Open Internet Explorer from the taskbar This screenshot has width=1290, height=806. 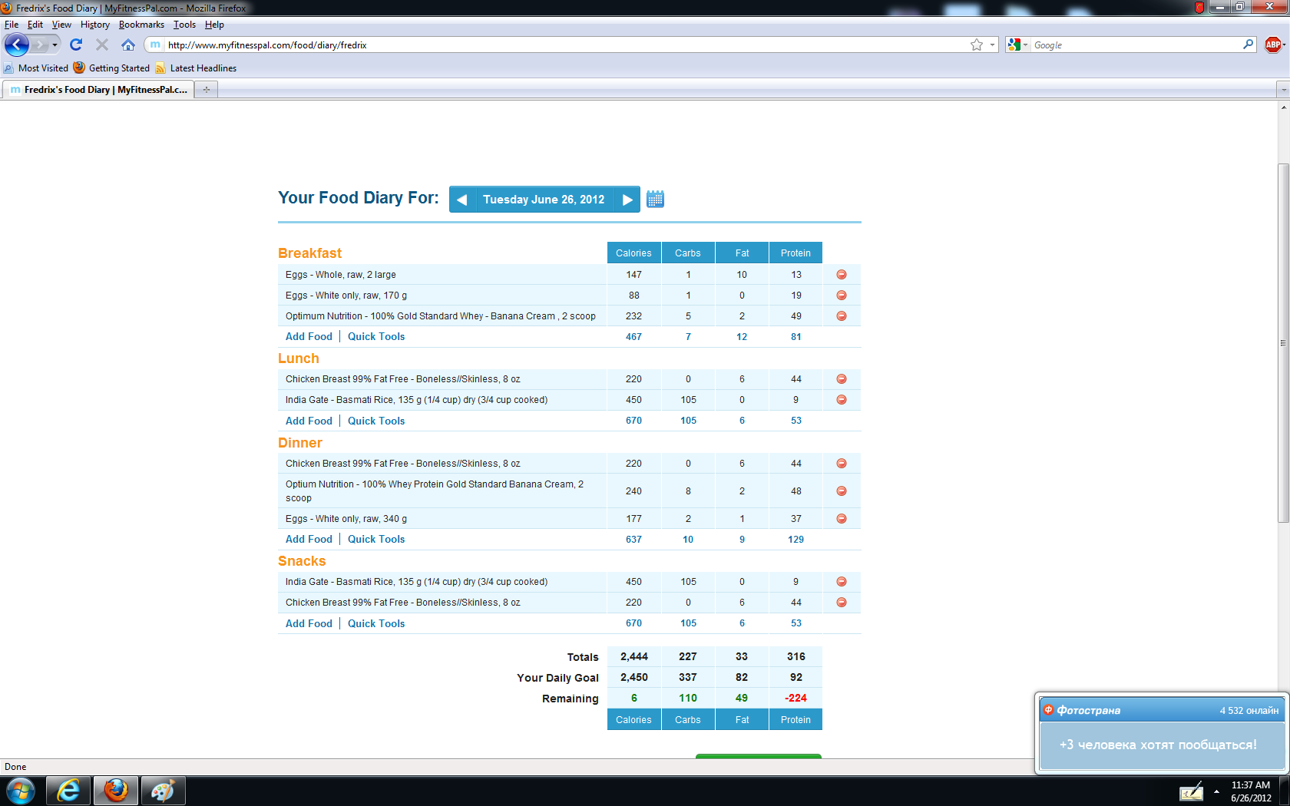coord(69,791)
